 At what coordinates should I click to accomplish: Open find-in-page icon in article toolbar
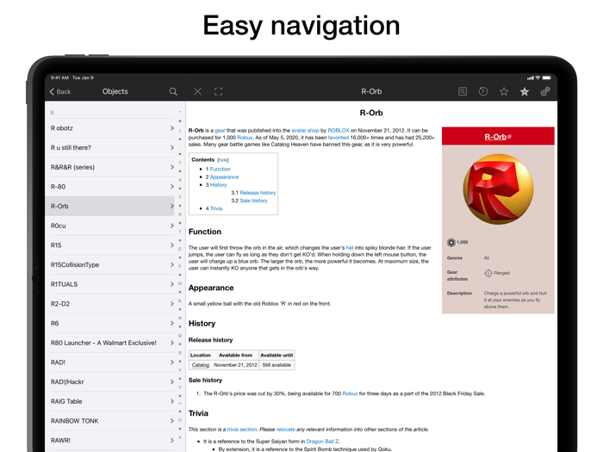pos(463,91)
